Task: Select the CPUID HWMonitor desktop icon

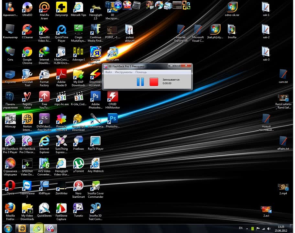Action: (x=113, y=100)
